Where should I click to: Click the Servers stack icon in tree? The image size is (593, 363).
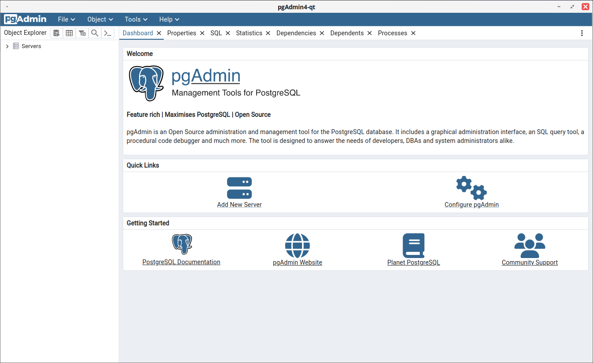tap(16, 46)
